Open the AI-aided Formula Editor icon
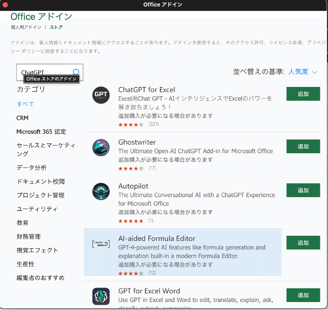The height and width of the screenshot is (310, 328). 101,244
